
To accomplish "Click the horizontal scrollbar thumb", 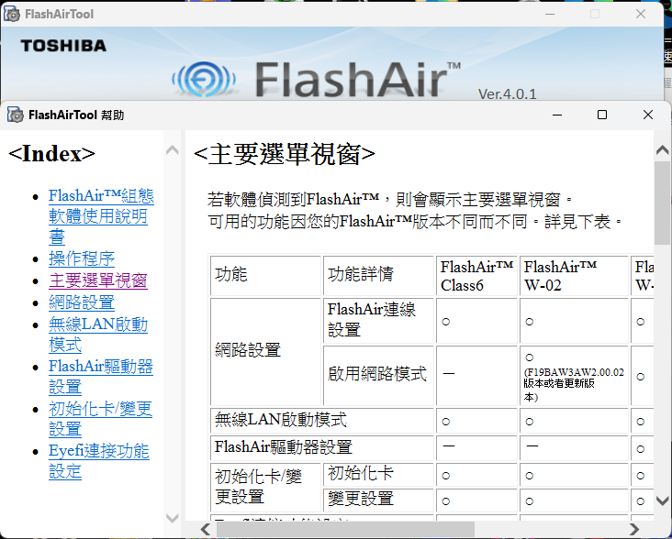I will [x=345, y=529].
